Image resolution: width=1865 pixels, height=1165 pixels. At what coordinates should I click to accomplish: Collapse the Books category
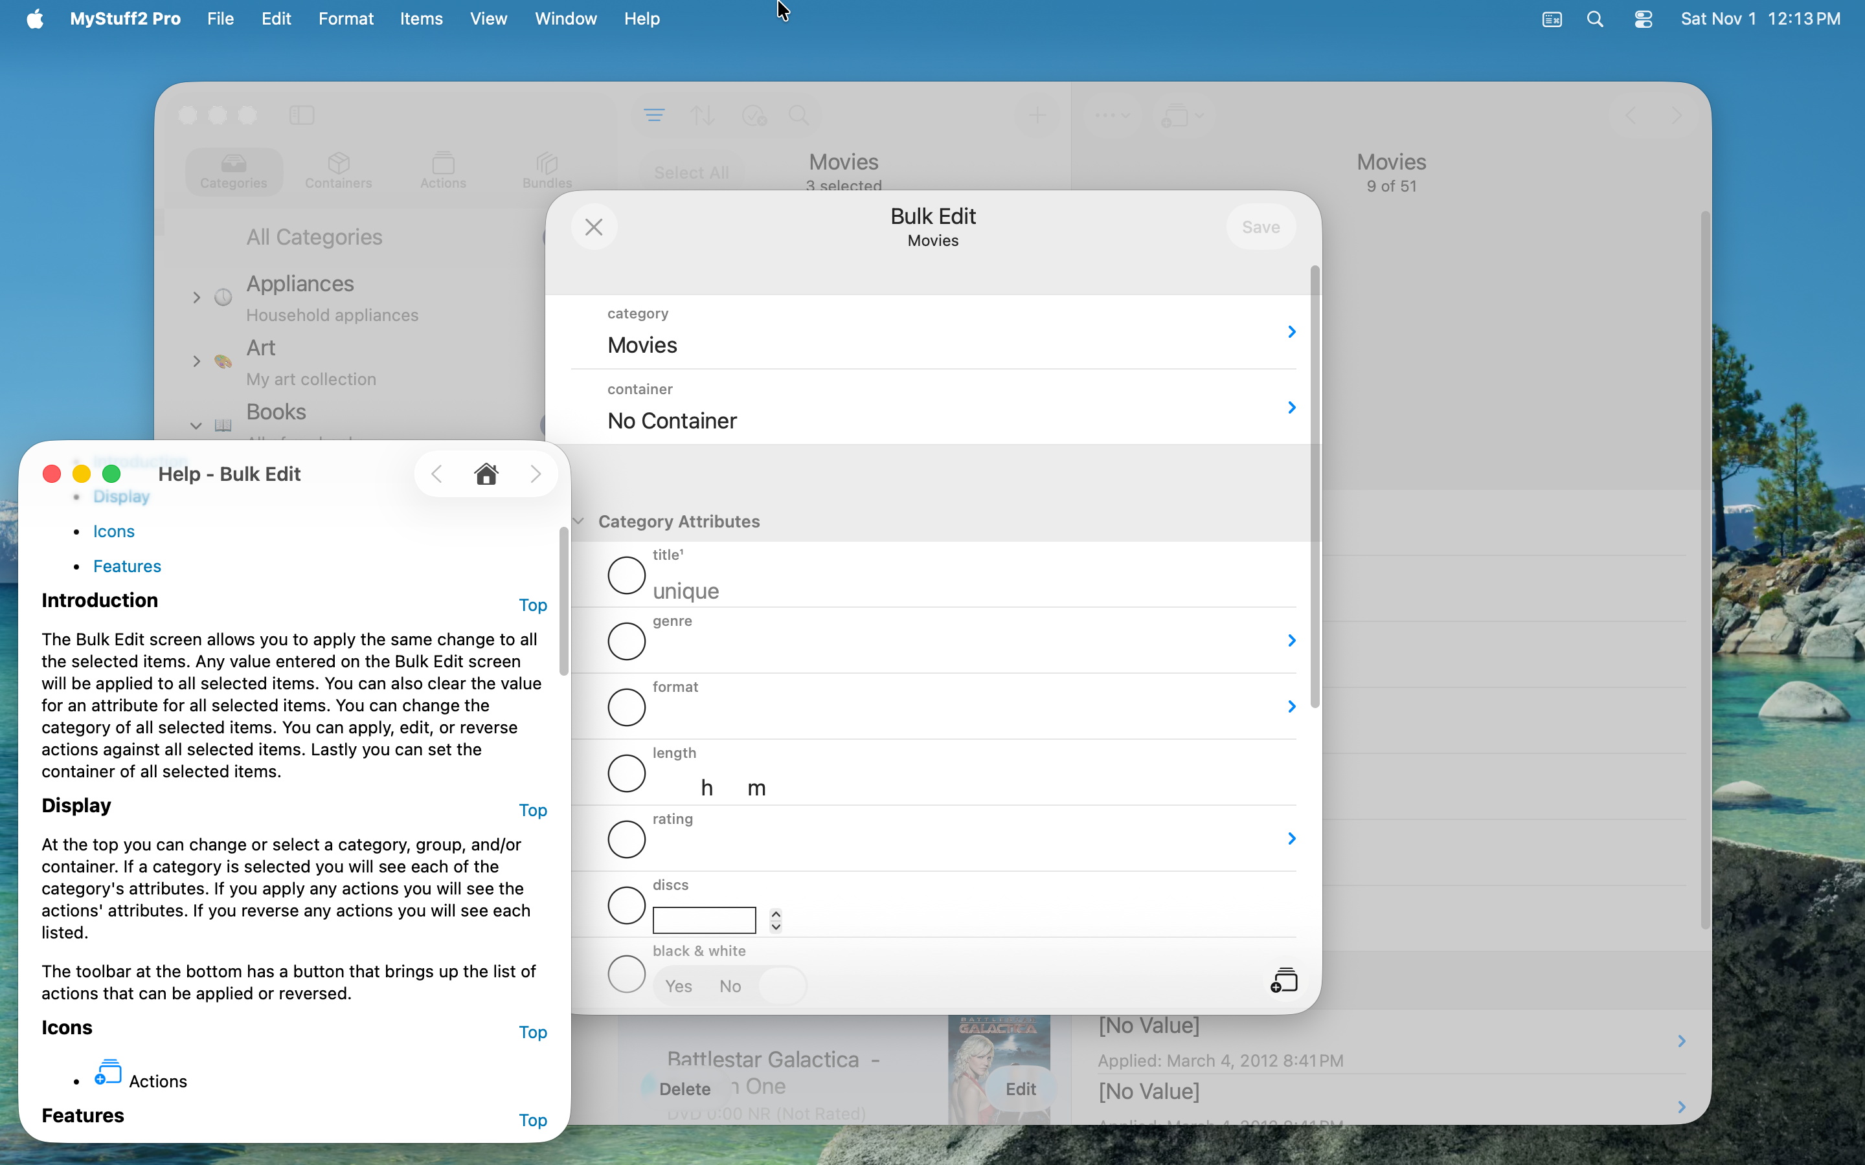[x=196, y=425]
